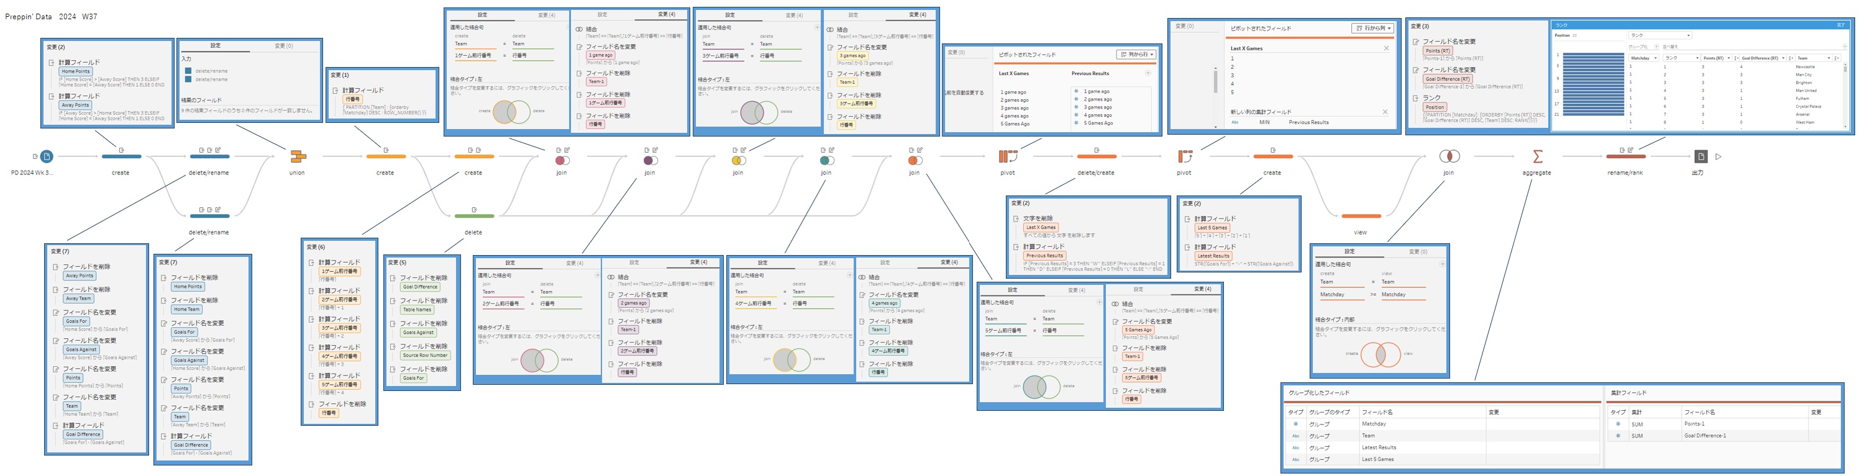Click the icon beside the ランク change entry
This screenshot has width=1862, height=476.
[x=1415, y=97]
